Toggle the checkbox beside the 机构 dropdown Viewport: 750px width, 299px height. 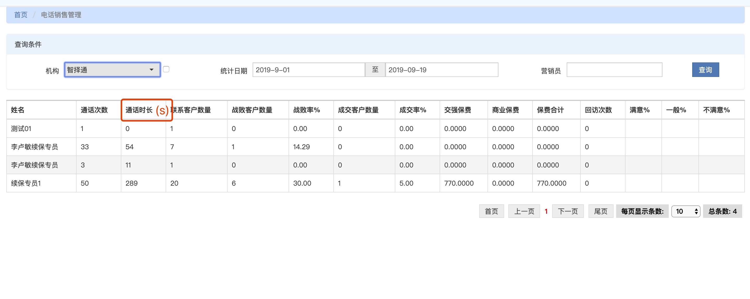coord(166,69)
